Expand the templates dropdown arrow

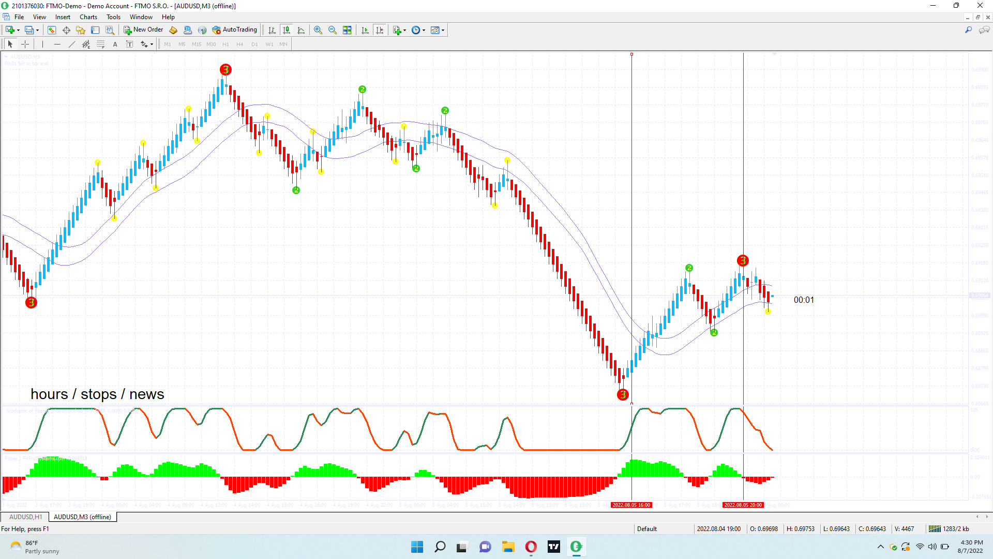pos(443,30)
